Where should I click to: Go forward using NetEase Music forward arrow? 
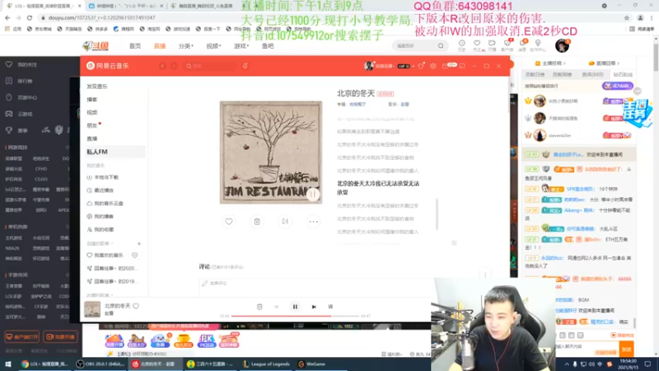tap(174, 66)
